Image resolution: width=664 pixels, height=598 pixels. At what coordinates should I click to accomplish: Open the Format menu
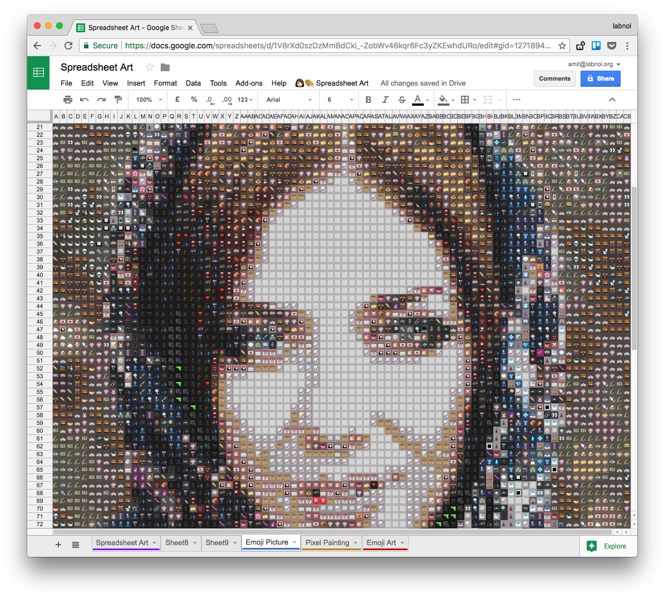pyautogui.click(x=165, y=83)
